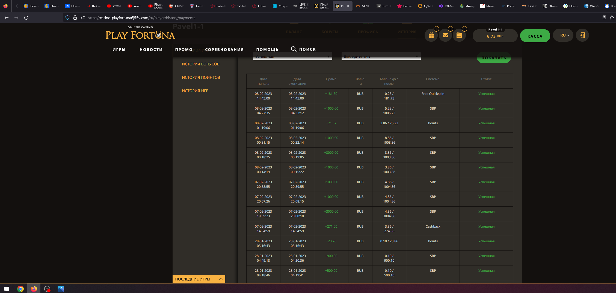Expand the status filter dropdown

coord(292,56)
